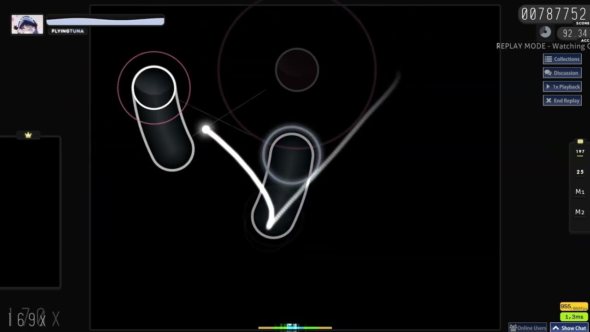
Task: Click the M2 key overlay indicator
Action: 580,212
